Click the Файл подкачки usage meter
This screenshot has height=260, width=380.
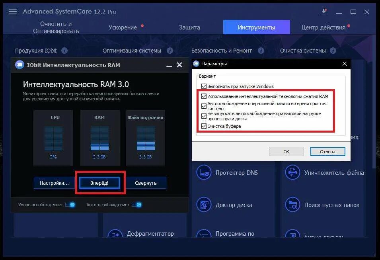146,138
